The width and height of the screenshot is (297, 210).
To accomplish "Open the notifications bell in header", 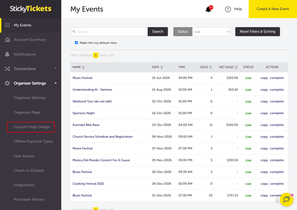I will click(x=208, y=9).
